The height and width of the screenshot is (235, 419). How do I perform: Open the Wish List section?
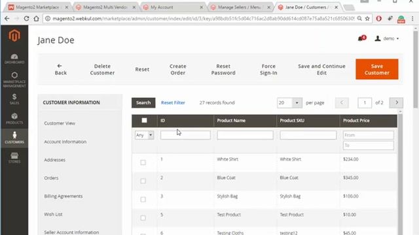[x=53, y=214]
